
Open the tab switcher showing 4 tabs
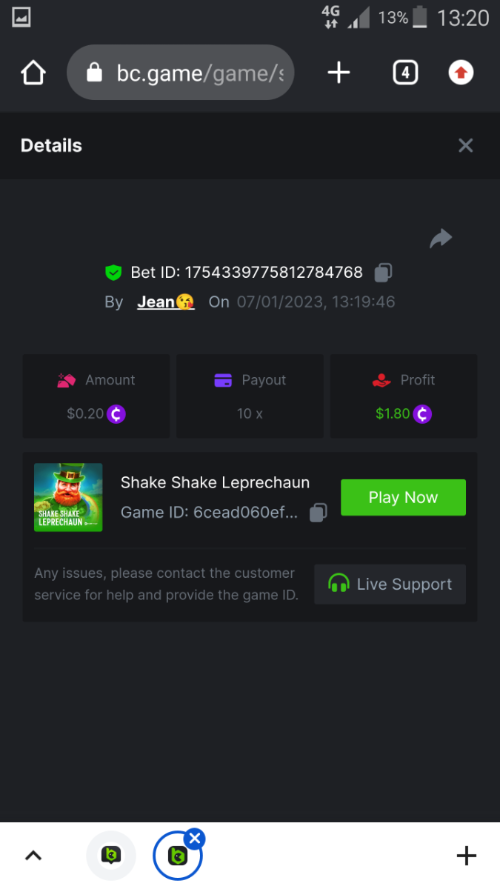pyautogui.click(x=405, y=73)
